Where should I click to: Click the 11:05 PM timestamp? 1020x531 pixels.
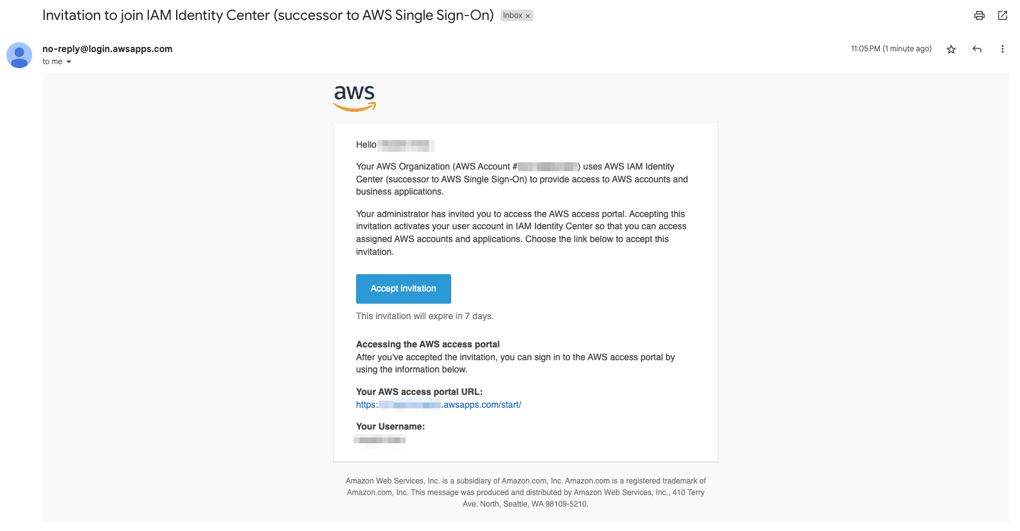[891, 49]
